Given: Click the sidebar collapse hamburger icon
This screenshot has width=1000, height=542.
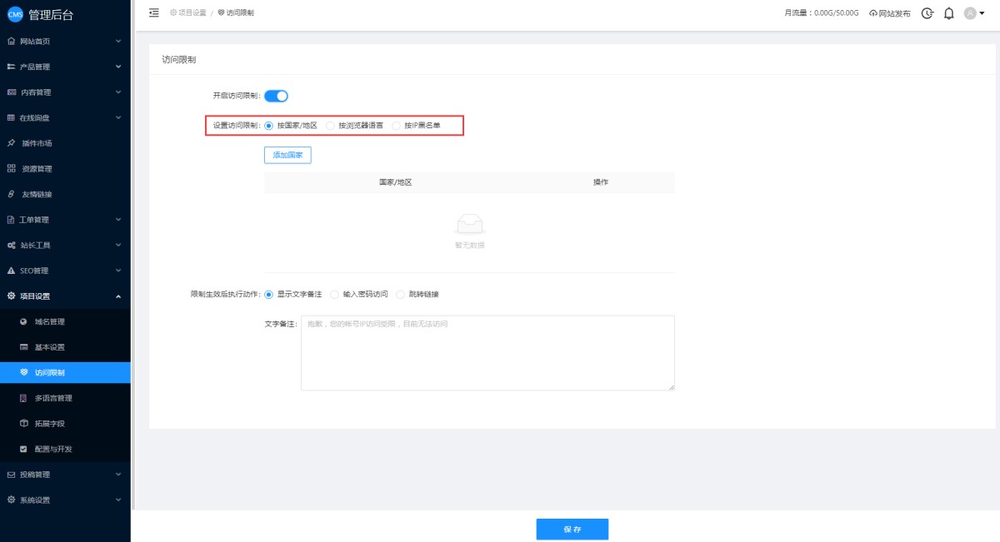Looking at the screenshot, I should [153, 12].
